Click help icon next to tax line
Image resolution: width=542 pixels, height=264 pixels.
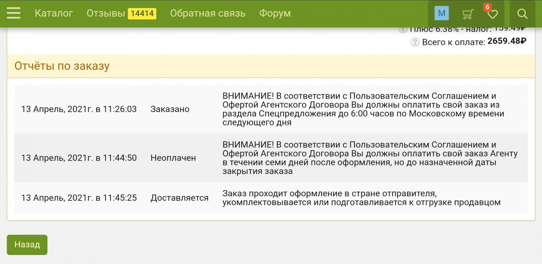coord(403,29)
